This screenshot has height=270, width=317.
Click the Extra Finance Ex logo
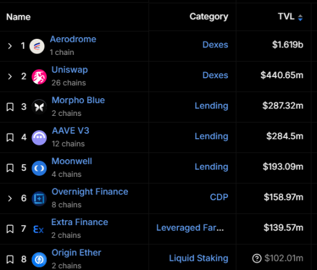(38, 229)
